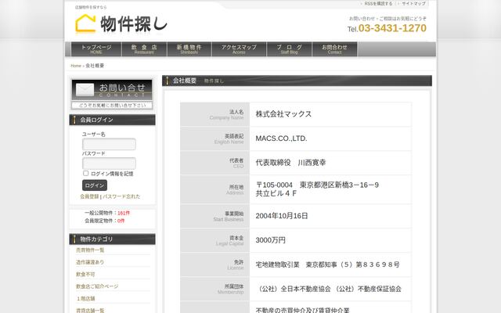The image size is (501, 313).
Task: Click the 法人名 Company Name label cell
Action: 214,114
